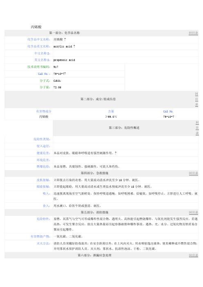Click 回目录 link beside 第三部分 危险性概述
203x287 pixels.
[x=197, y=128]
